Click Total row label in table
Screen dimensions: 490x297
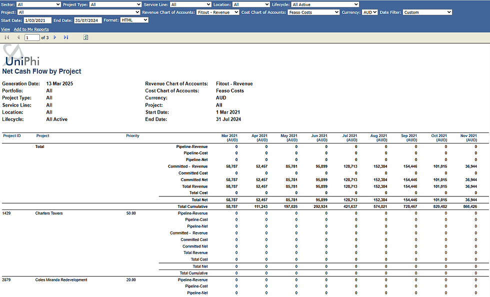tap(39, 146)
